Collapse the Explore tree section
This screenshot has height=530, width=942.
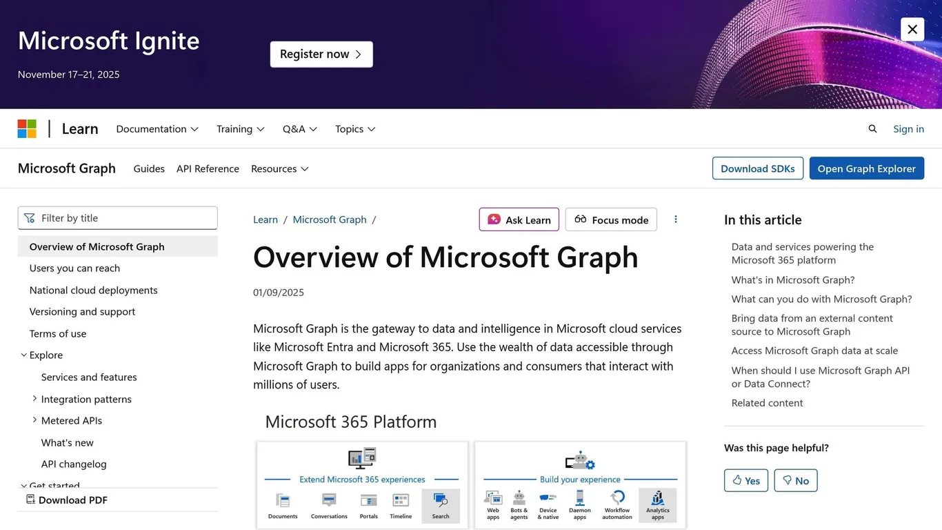tap(24, 355)
